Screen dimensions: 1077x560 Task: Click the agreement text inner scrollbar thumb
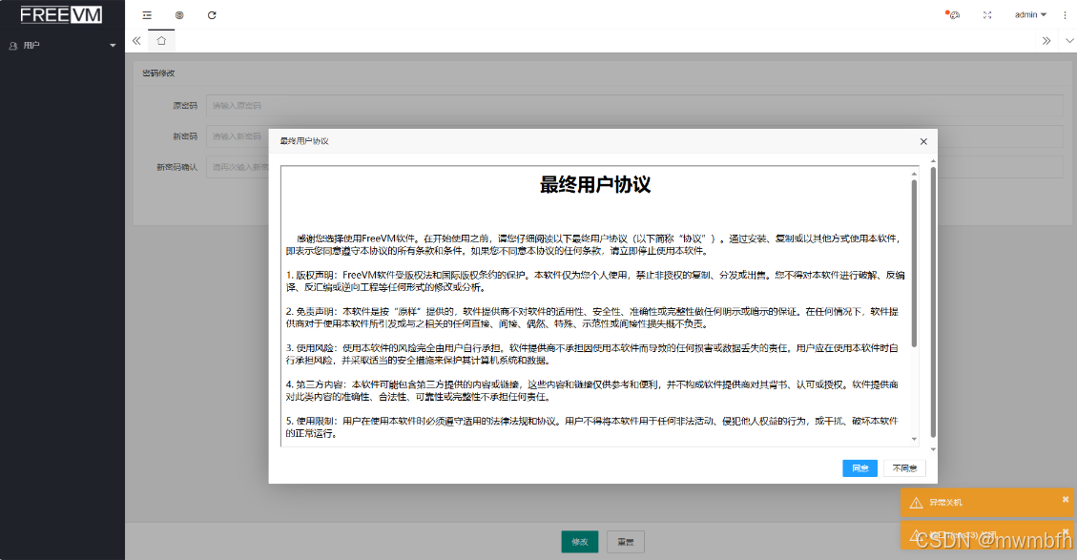point(914,263)
